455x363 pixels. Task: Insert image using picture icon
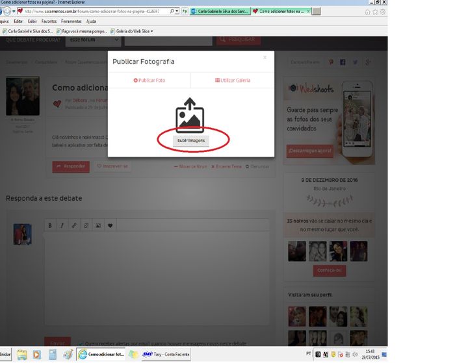(x=98, y=225)
